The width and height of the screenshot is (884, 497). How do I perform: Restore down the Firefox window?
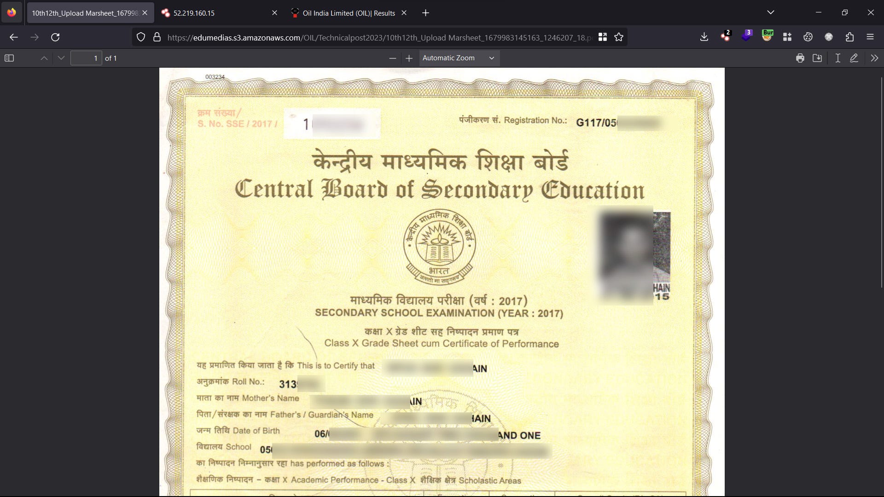point(844,12)
